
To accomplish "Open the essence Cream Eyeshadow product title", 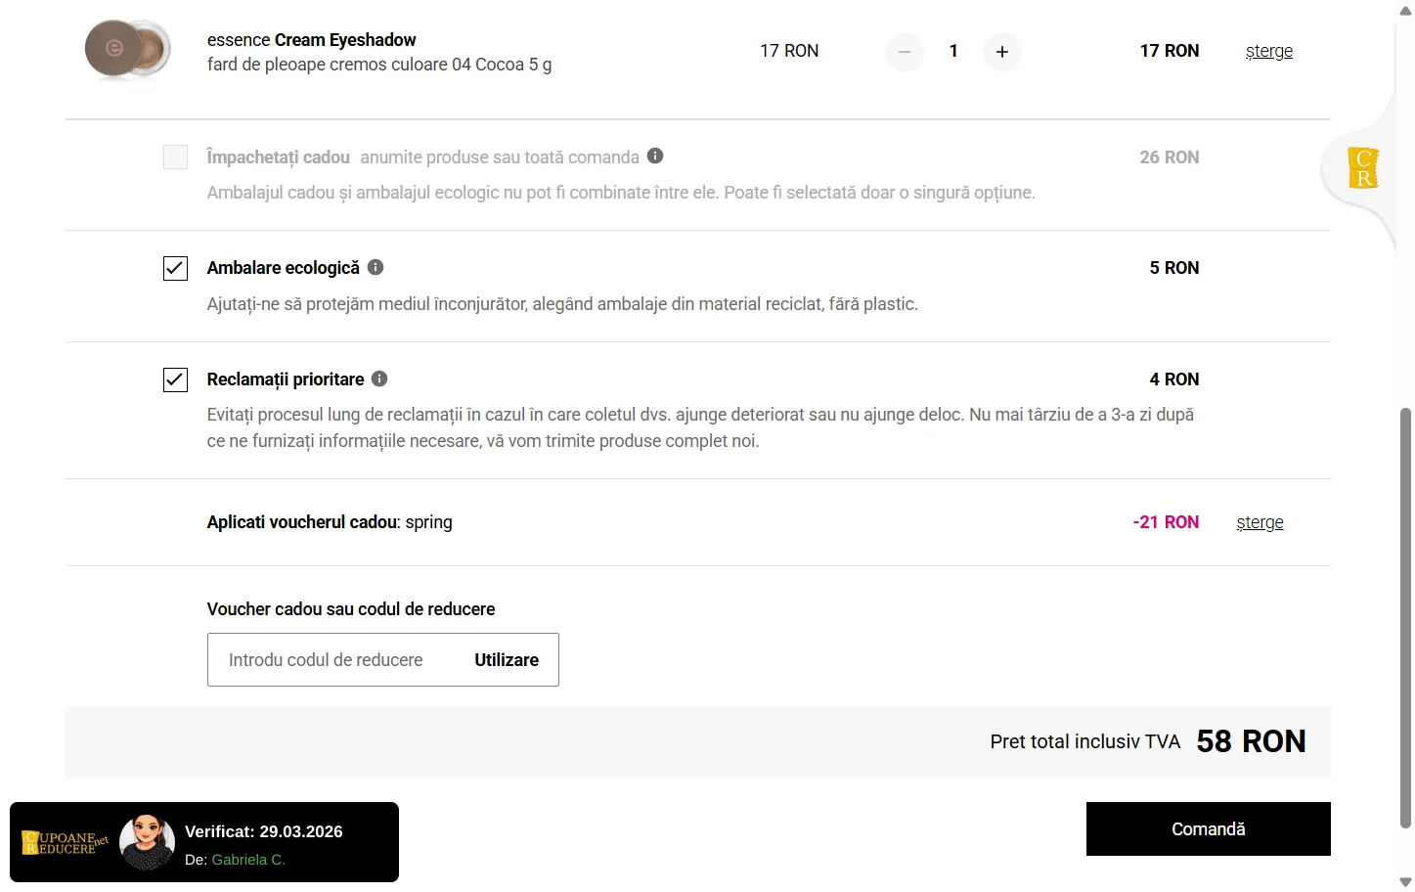I will (311, 40).
